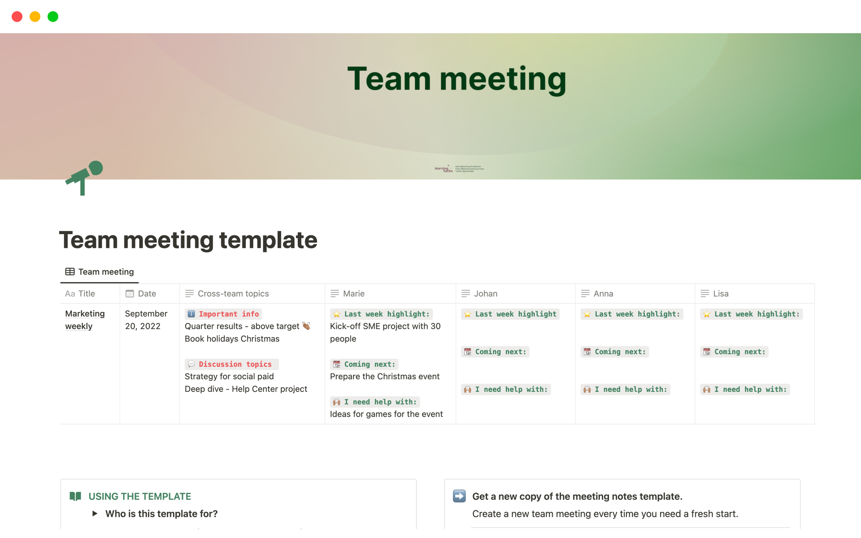Click the Cross-team topics column icon
The image size is (861, 538).
(190, 293)
